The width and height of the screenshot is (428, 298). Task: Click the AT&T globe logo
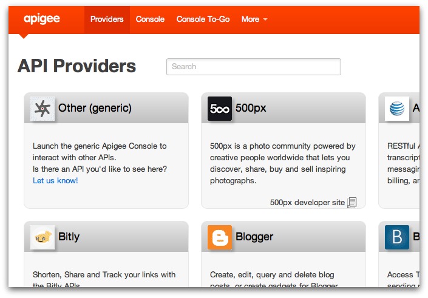point(397,109)
